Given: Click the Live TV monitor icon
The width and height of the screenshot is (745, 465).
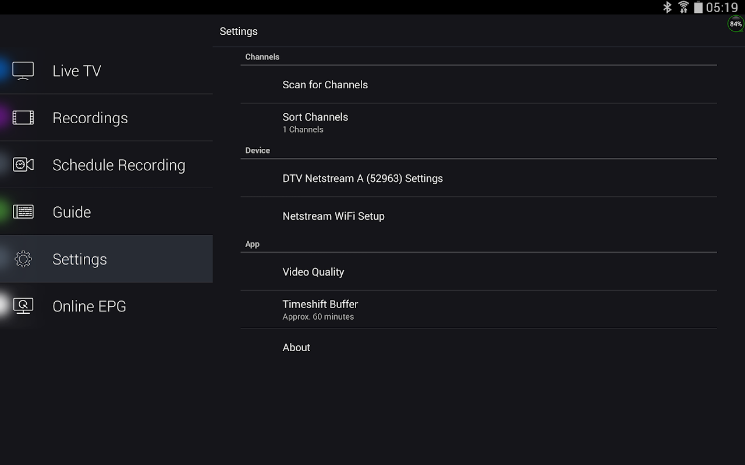Looking at the screenshot, I should pos(23,71).
